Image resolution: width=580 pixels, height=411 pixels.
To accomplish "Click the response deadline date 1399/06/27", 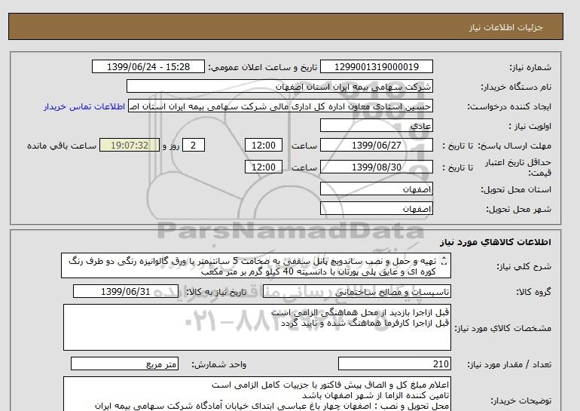I will click(x=376, y=145).
